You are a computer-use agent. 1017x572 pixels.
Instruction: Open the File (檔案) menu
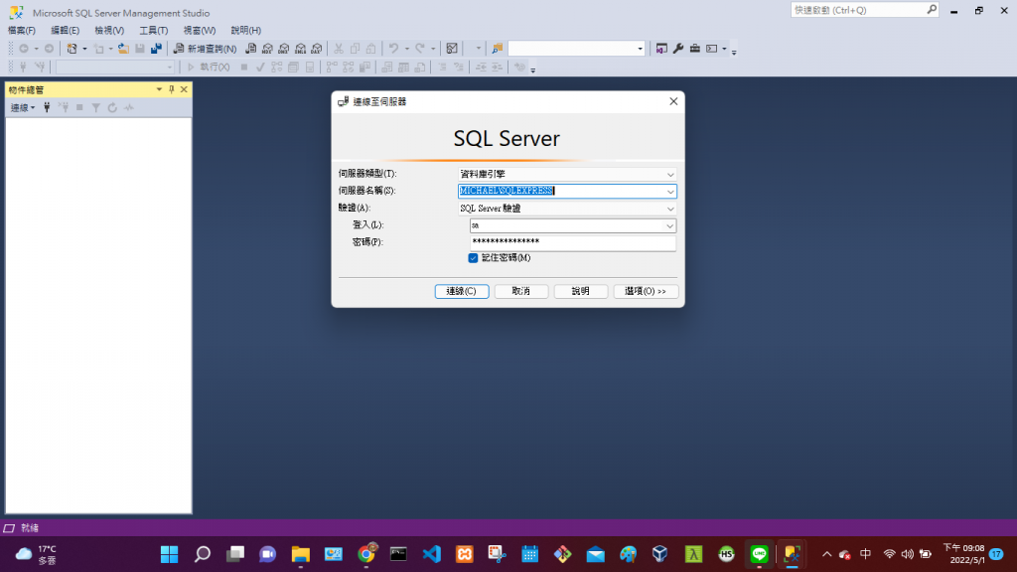tap(22, 31)
